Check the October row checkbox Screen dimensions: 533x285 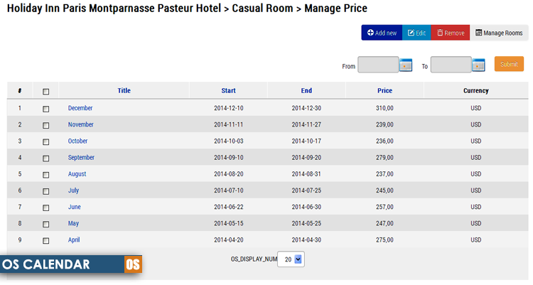tap(46, 142)
